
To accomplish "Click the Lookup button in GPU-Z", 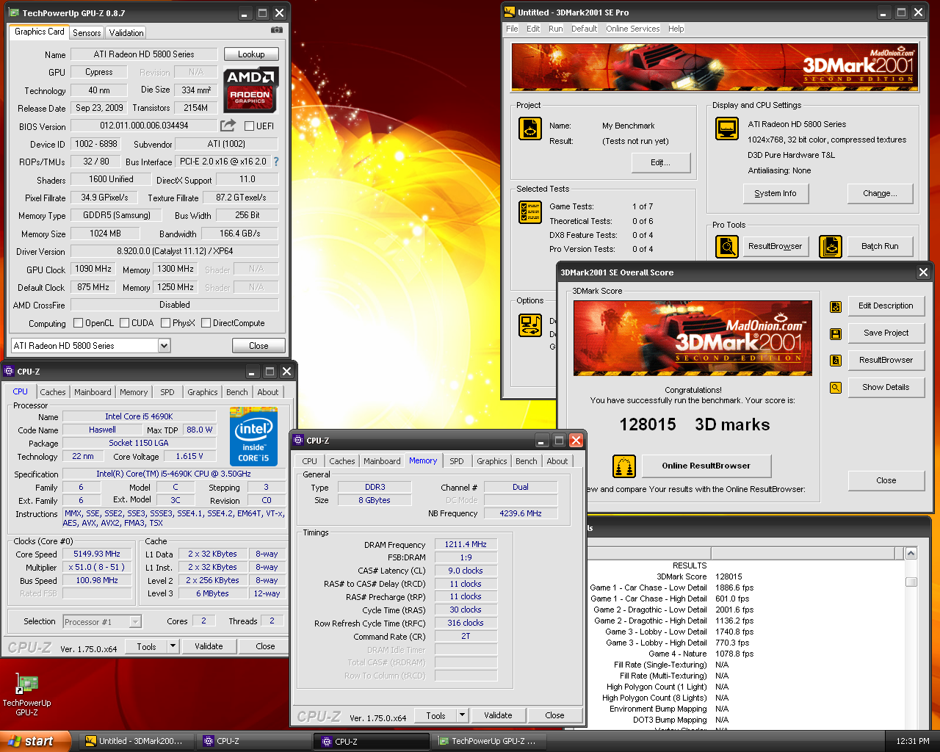I will tap(251, 54).
